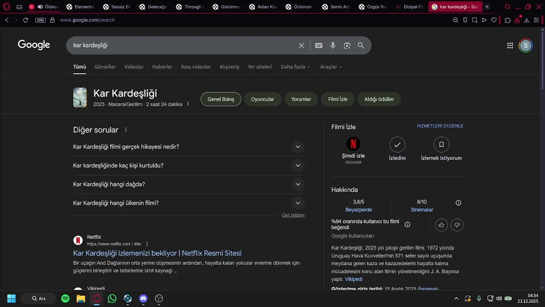
Task: Open Netflix result three-dot menu
Action: (147, 244)
